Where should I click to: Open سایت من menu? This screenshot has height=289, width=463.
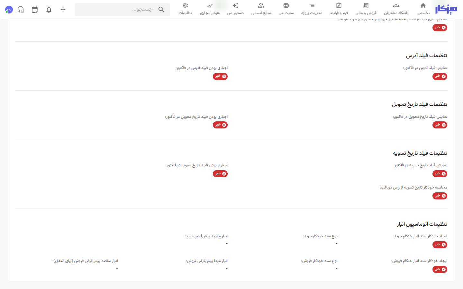[286, 9]
